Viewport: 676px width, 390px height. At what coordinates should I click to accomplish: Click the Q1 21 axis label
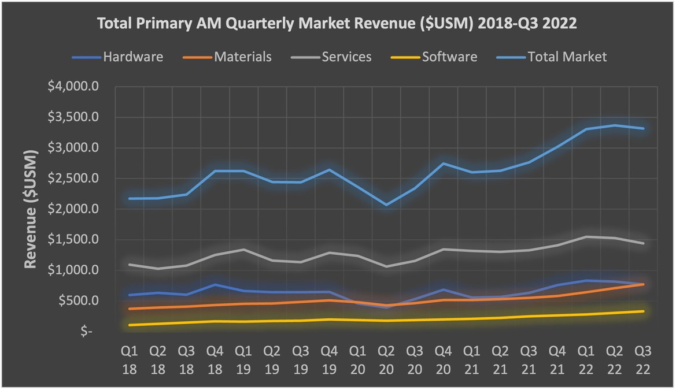pos(472,361)
